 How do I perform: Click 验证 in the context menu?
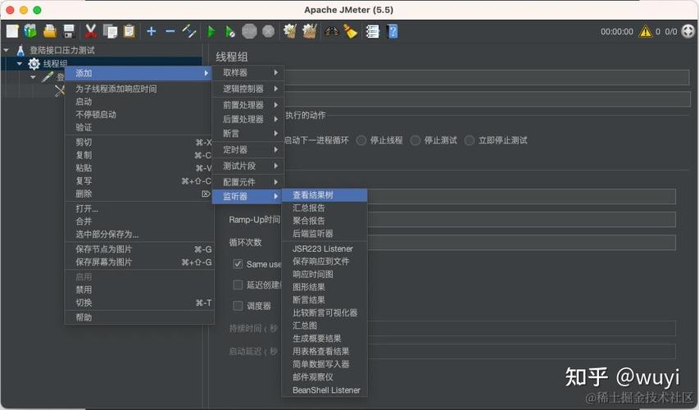point(139,128)
